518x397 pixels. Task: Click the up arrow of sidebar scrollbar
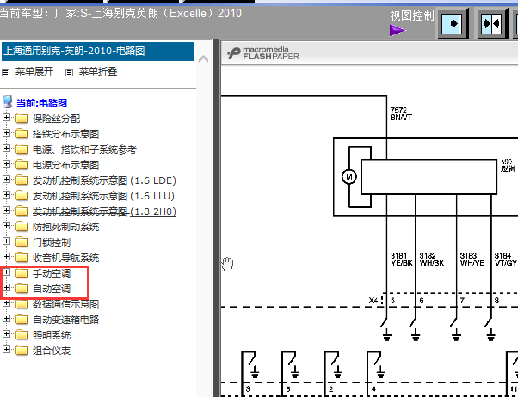(203, 59)
